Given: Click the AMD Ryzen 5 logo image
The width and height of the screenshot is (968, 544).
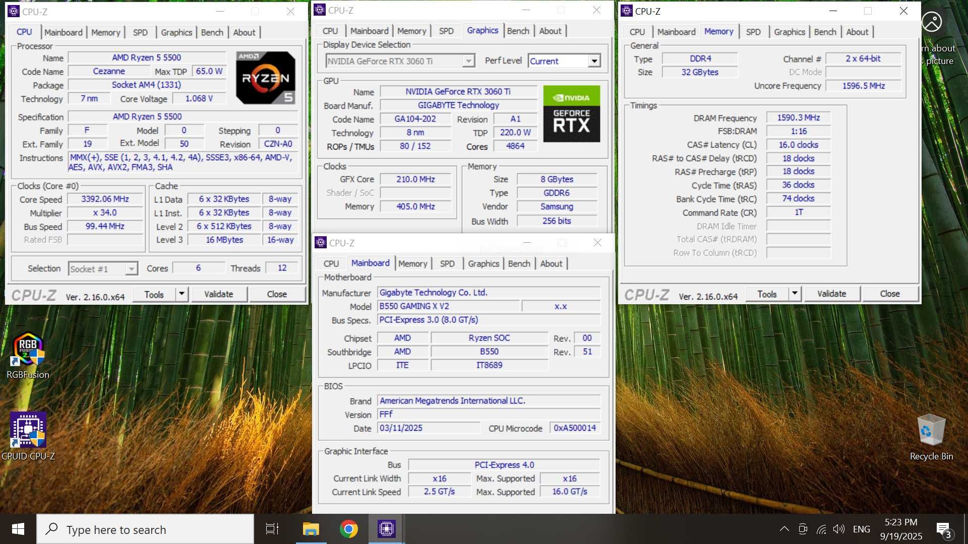Looking at the screenshot, I should [x=266, y=78].
